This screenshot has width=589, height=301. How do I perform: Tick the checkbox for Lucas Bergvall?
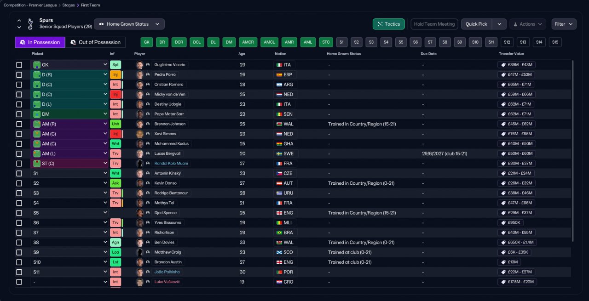pos(19,153)
